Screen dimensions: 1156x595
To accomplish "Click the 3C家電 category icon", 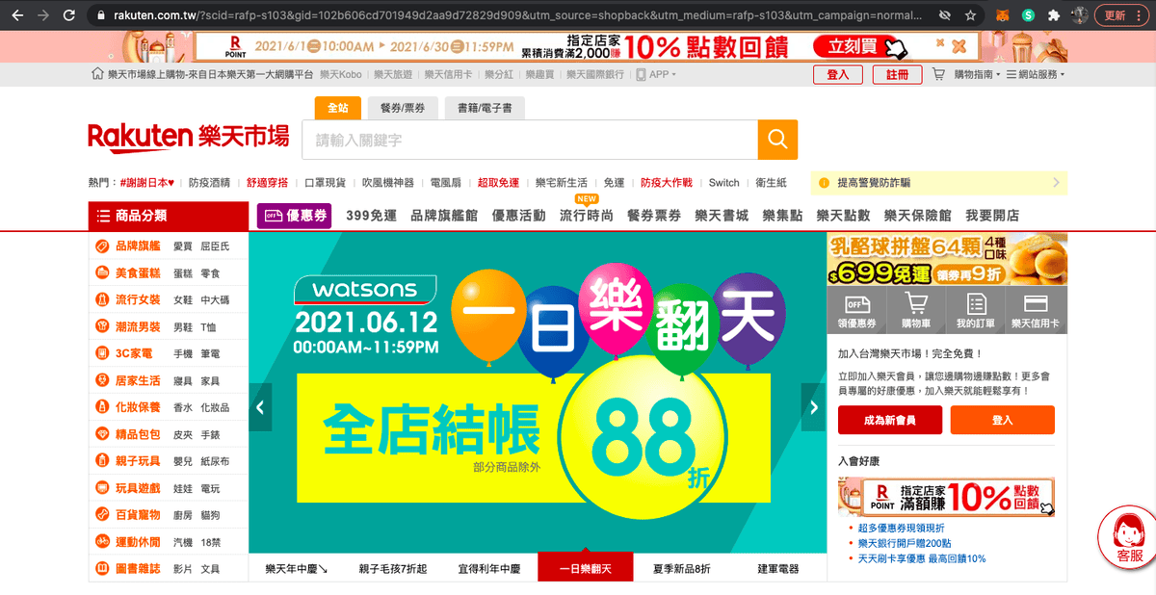I will click(102, 354).
